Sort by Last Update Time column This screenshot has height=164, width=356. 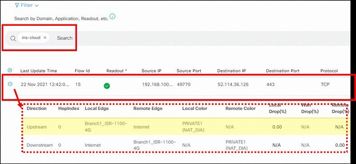pos(39,71)
